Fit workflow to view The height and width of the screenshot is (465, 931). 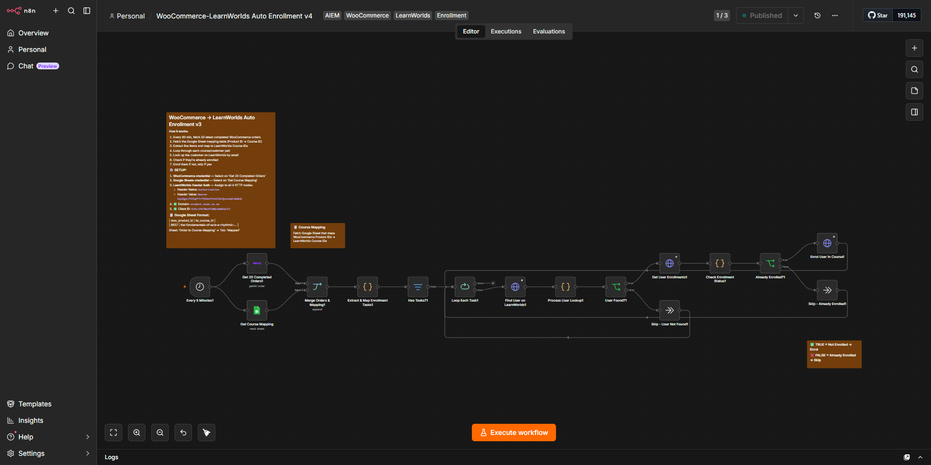tap(113, 433)
